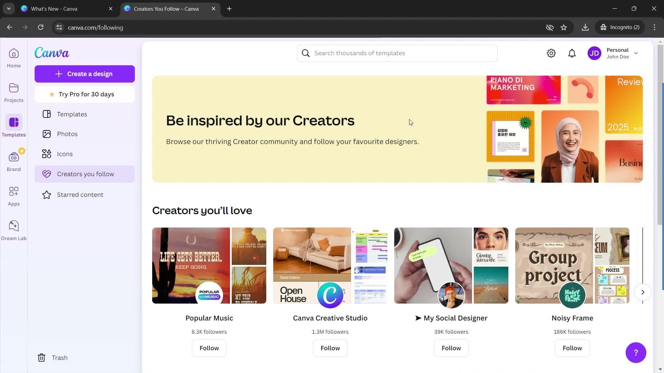Screen dimensions: 664x373
Task: Select the Templates sidebar icon
Action: [14, 127]
